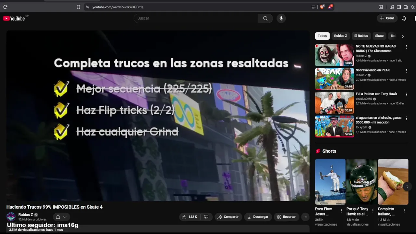Open thumbnail of si aguantas en el círculo
416x234 pixels.
pos(334,126)
